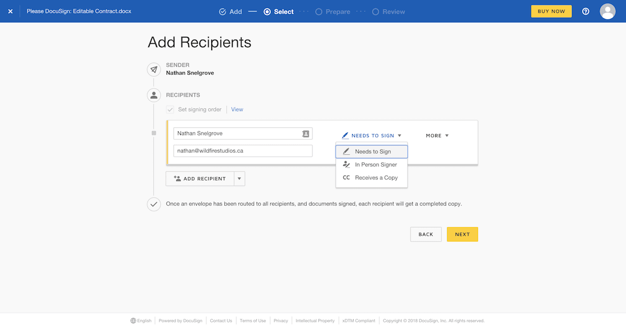Screen dimensions: 626x330
Task: Open the More dropdown
Action: coord(437,136)
